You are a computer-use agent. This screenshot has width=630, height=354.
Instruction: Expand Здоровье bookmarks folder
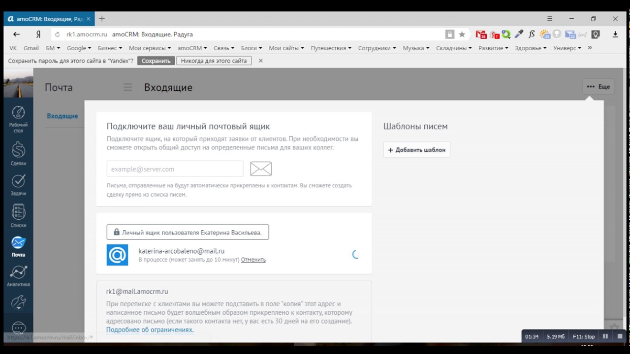(531, 48)
